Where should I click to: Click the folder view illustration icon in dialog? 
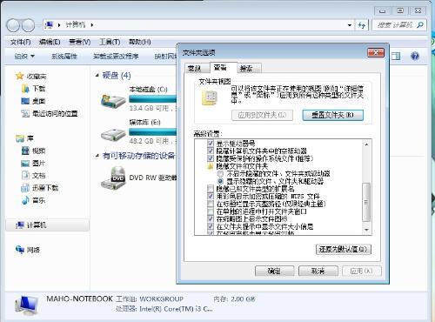point(210,97)
